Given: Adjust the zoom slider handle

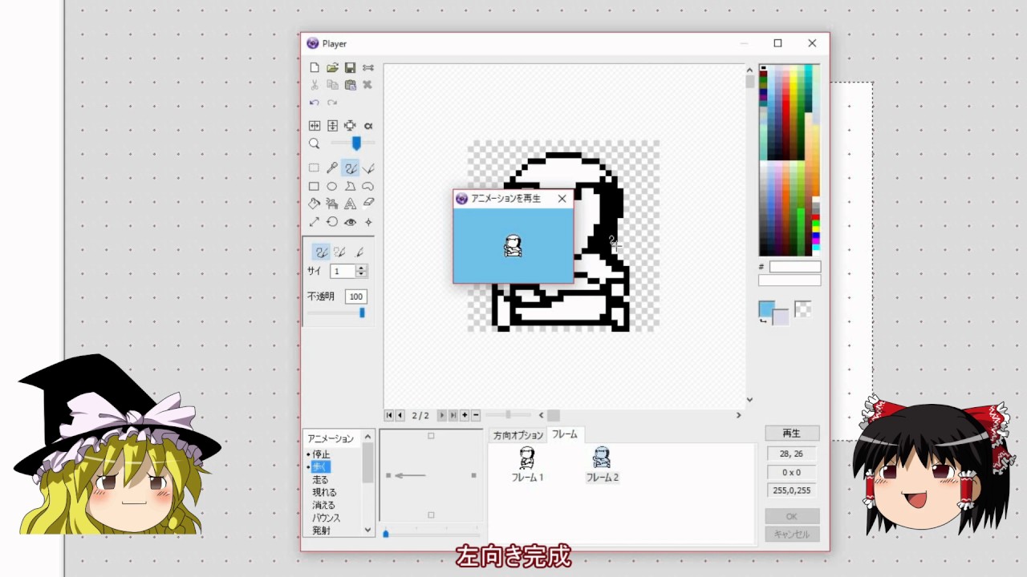Looking at the screenshot, I should tap(356, 143).
